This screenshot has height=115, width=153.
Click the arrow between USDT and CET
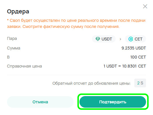coord(120,39)
